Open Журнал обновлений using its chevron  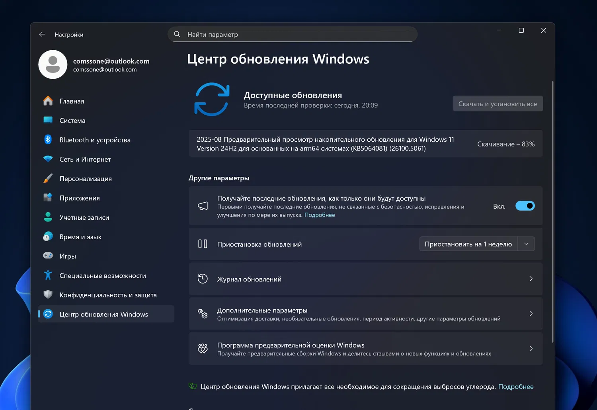(x=531, y=279)
